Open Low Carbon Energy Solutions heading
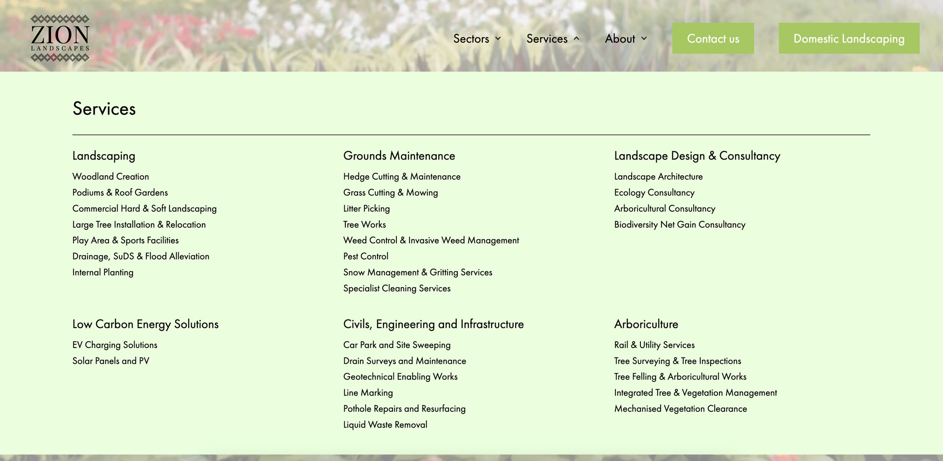This screenshot has width=943, height=461. coord(145,324)
